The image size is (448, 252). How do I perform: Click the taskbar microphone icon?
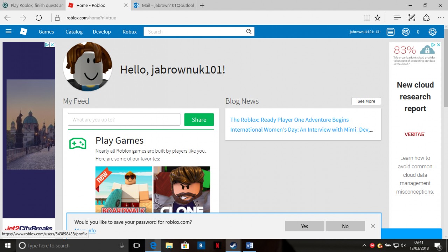click(x=122, y=245)
